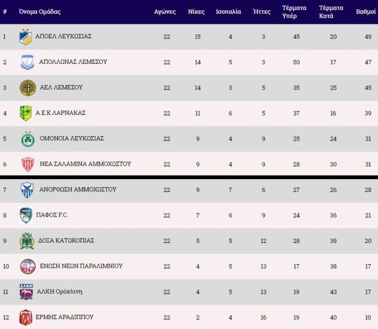Click the ΕΡΜΗΣ ΑΡΑΔΙΠΠΟΥ red crest
378x329 pixels.
click(x=26, y=317)
